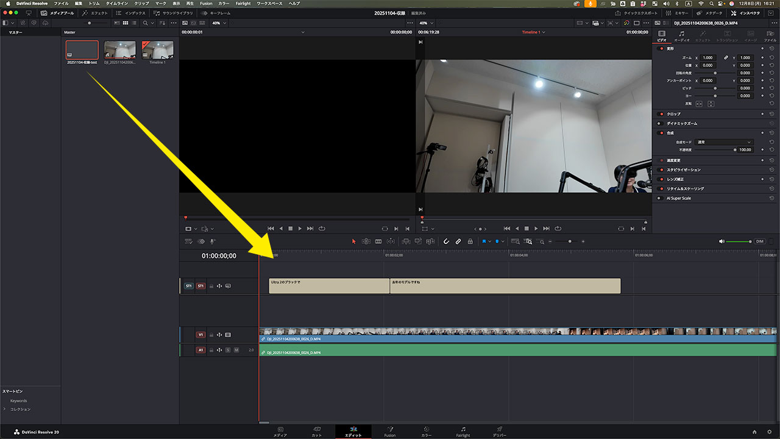Click the horizontal flip button in 反転

[x=699, y=104]
